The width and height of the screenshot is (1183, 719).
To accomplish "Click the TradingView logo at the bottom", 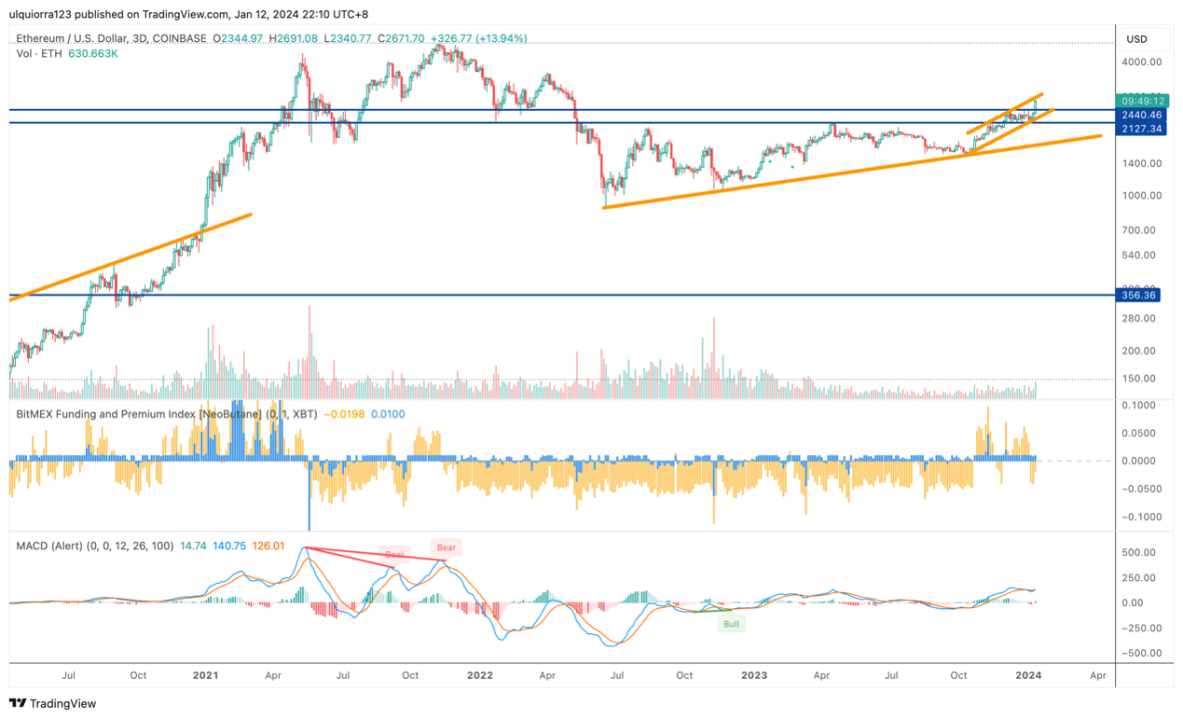I will pos(53,703).
